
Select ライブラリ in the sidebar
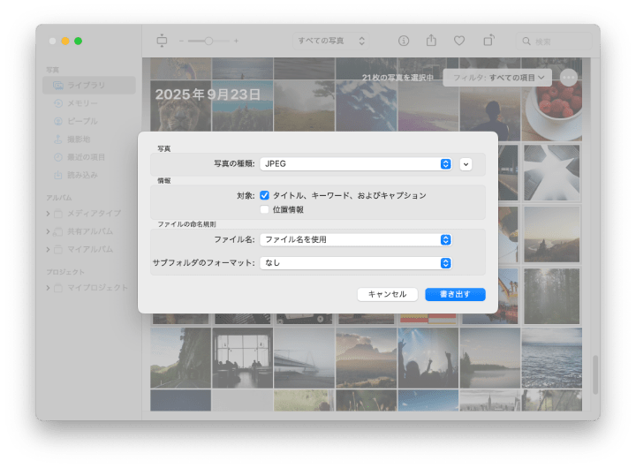click(x=88, y=86)
